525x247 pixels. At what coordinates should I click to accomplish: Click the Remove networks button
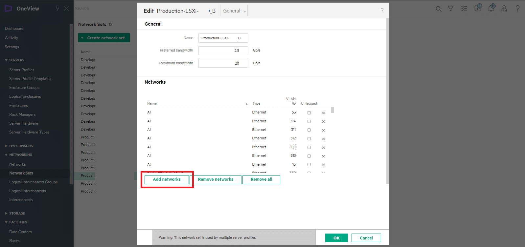[216, 179]
